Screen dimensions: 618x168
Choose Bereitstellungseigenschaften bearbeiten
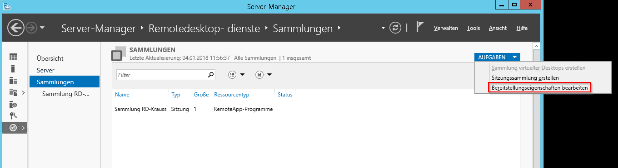click(540, 87)
